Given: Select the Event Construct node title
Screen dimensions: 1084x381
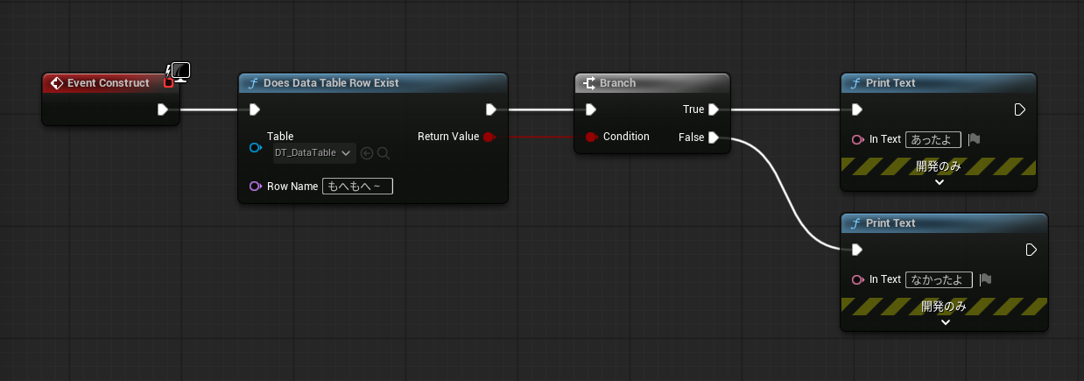Looking at the screenshot, I should (x=109, y=83).
